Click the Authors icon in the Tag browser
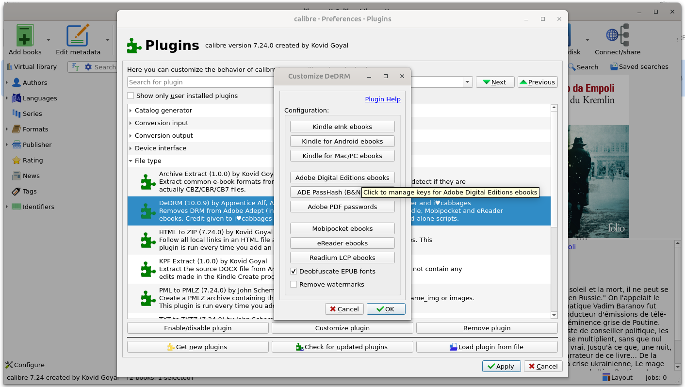The width and height of the screenshot is (685, 387). (17, 82)
